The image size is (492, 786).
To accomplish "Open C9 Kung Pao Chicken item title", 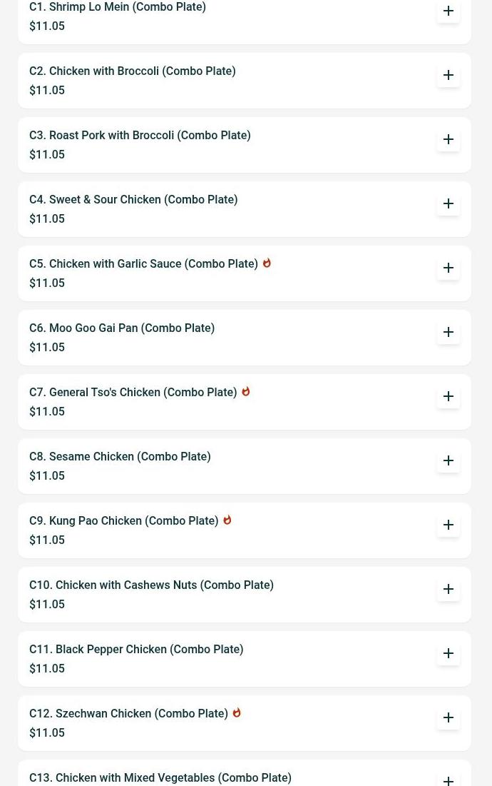I will point(123,521).
